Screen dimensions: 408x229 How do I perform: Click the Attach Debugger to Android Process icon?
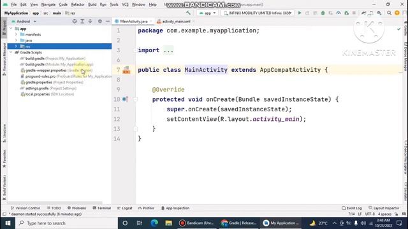(346, 13)
